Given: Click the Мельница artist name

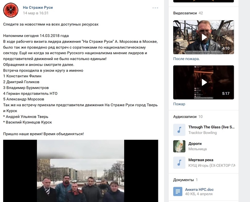Looking at the screenshot, I should click(197, 149).
